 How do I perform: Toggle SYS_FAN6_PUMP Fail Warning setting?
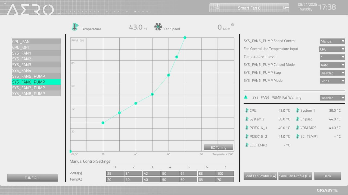(x=332, y=98)
